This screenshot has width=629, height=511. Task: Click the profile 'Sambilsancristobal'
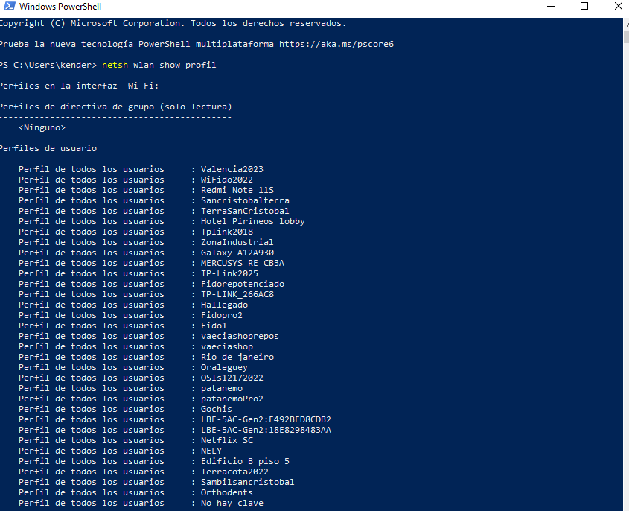click(x=248, y=483)
